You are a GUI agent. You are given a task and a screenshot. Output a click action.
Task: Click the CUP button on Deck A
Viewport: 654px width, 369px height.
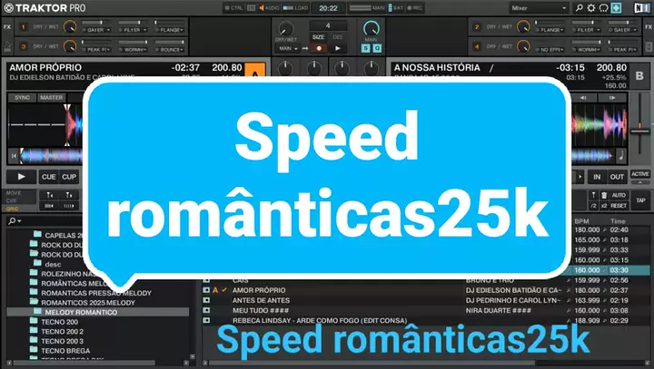(x=69, y=177)
